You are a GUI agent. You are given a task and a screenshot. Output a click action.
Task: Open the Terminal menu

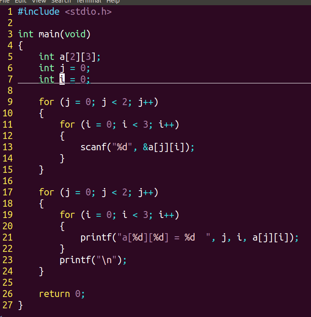click(x=89, y=1)
